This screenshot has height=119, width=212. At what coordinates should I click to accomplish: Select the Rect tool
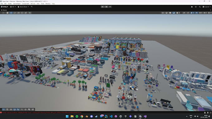pos(22,13)
